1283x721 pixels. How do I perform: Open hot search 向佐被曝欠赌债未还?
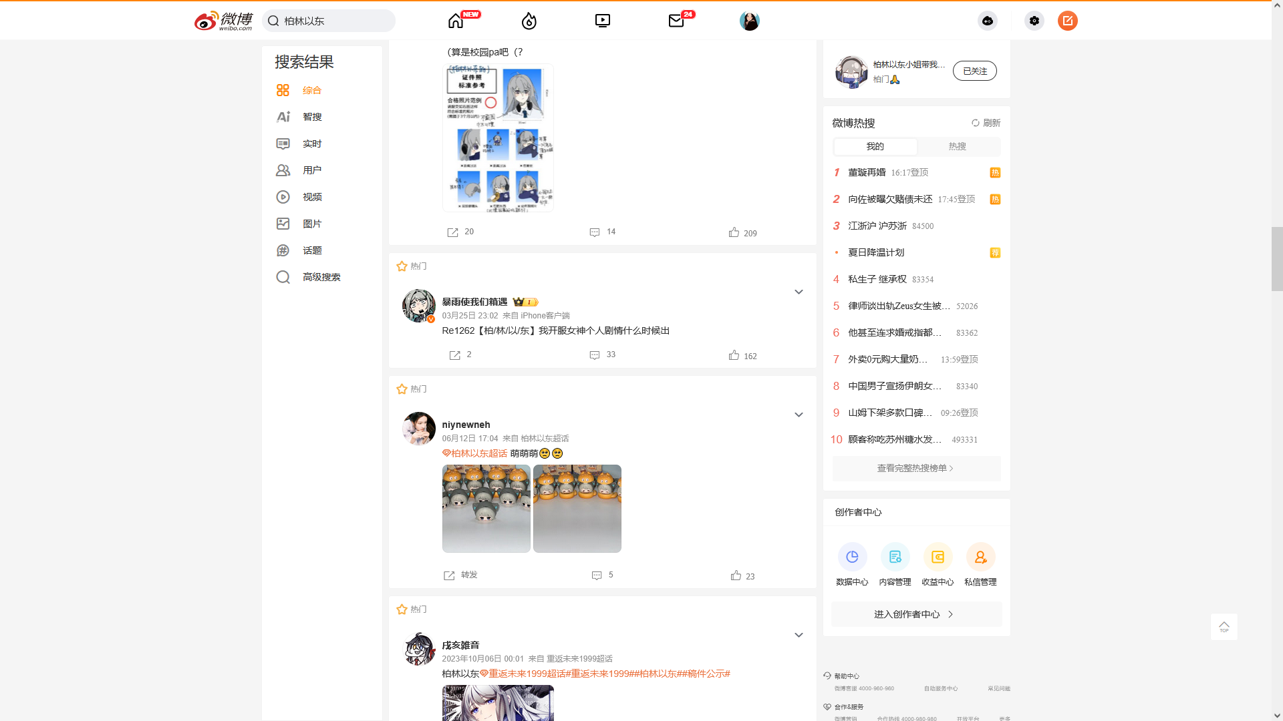coord(890,199)
